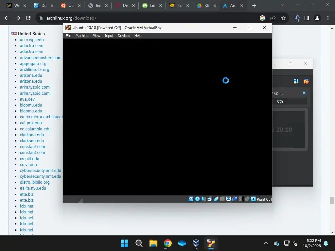Open the taskbar clock showing 5:22 PM
The height and width of the screenshot is (251, 335).
312,243
